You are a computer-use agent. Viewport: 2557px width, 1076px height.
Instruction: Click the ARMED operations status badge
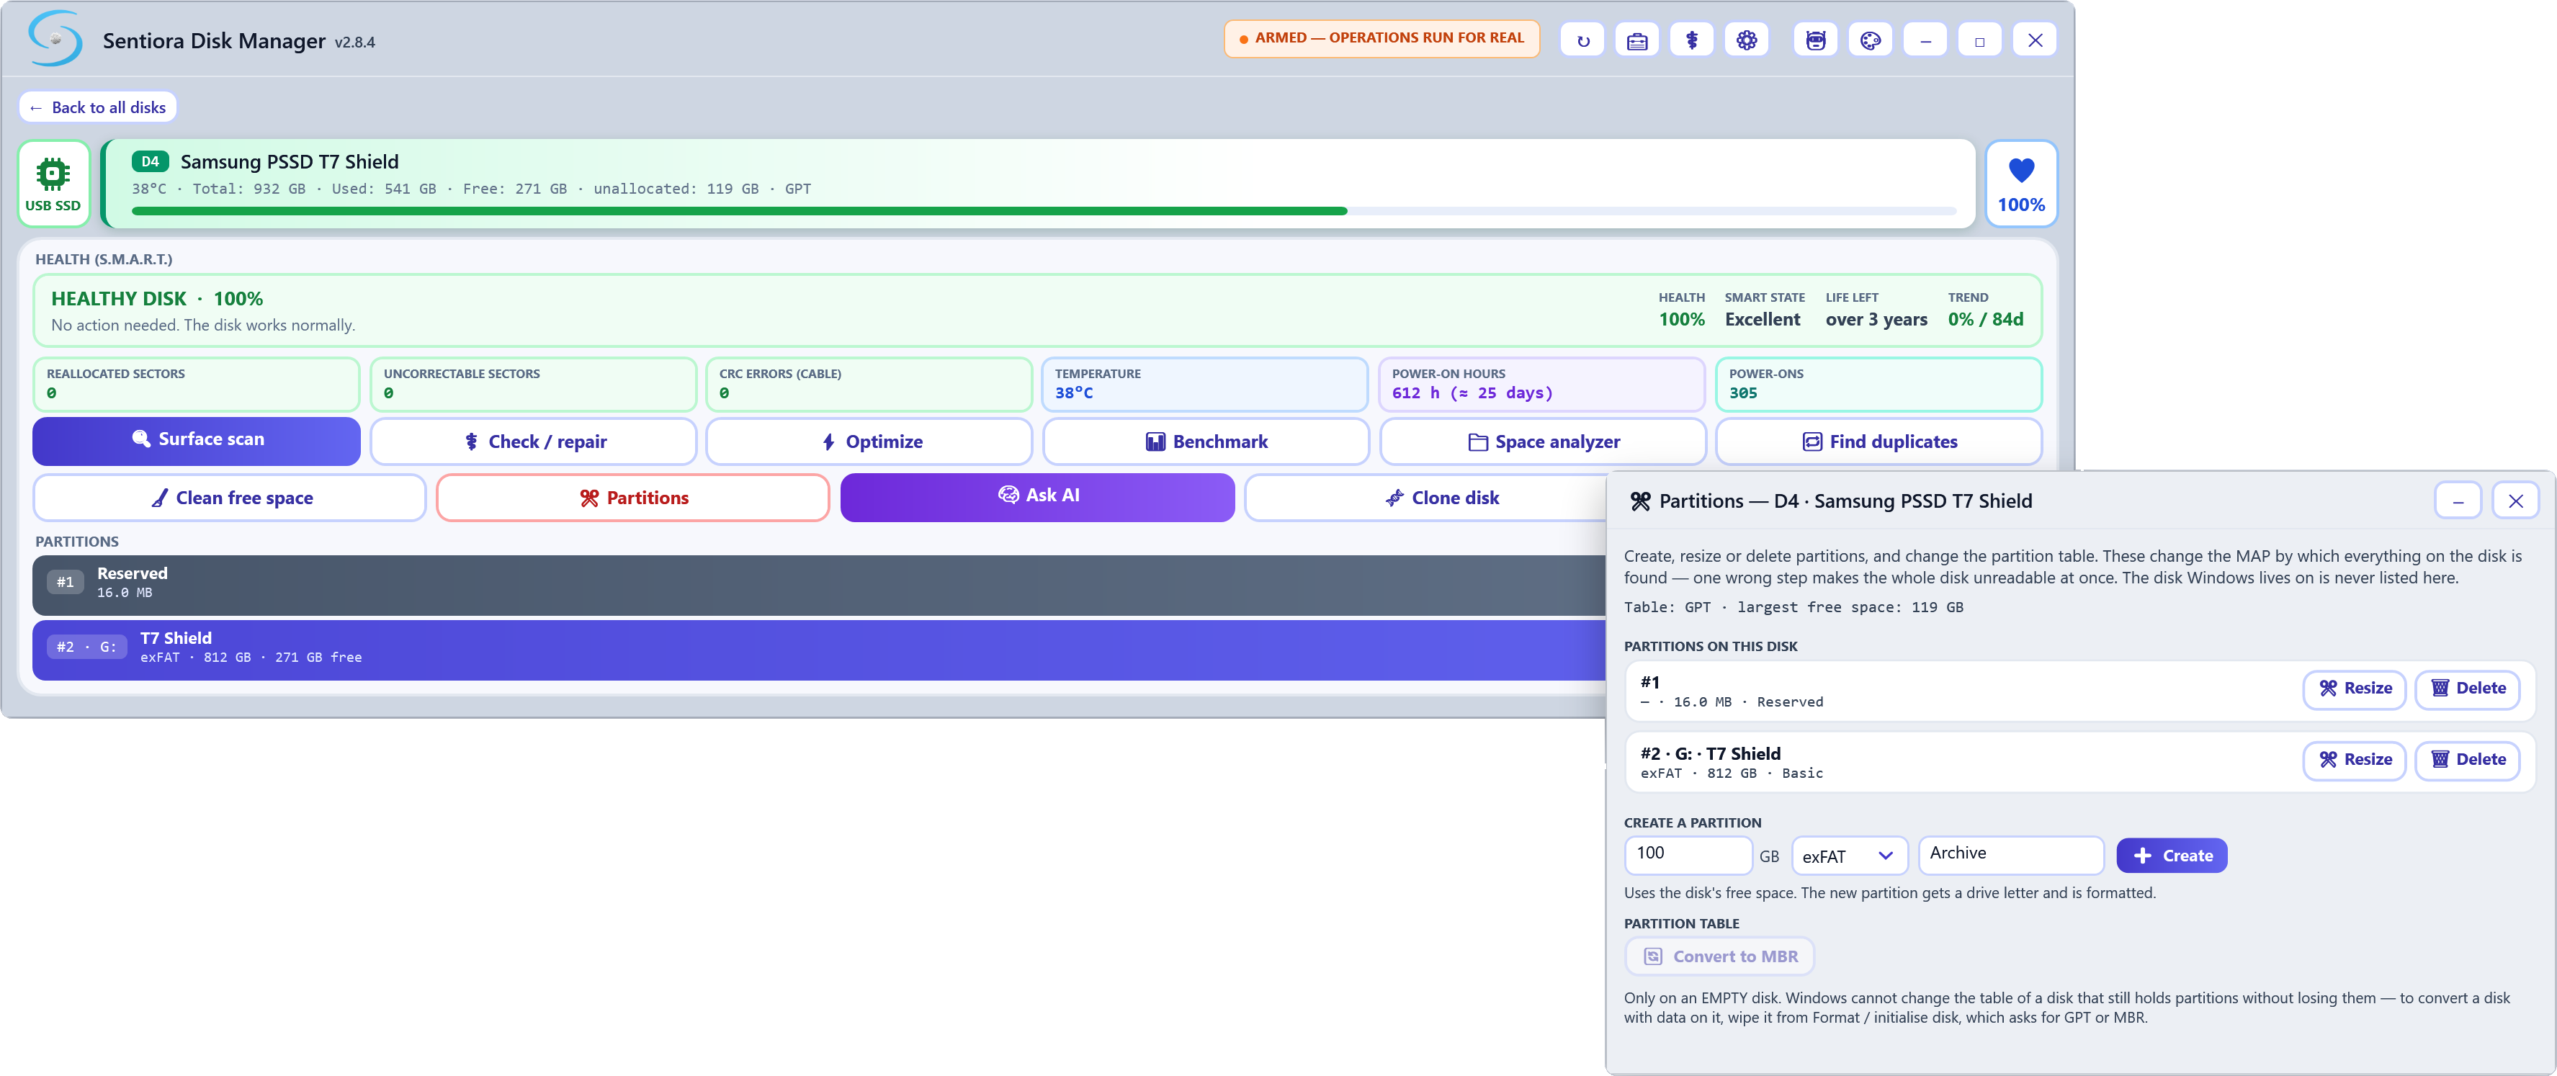point(1381,39)
